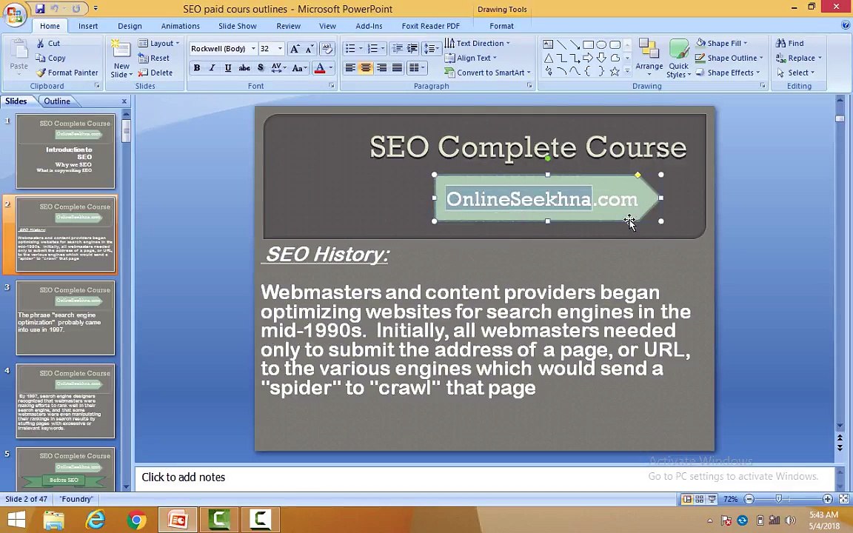This screenshot has height=533, width=853.
Task: Activate Format Painter
Action: point(67,73)
